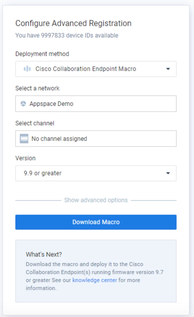The width and height of the screenshot is (194, 317).
Task: Click the Deployment method label
Action: [x=42, y=54]
